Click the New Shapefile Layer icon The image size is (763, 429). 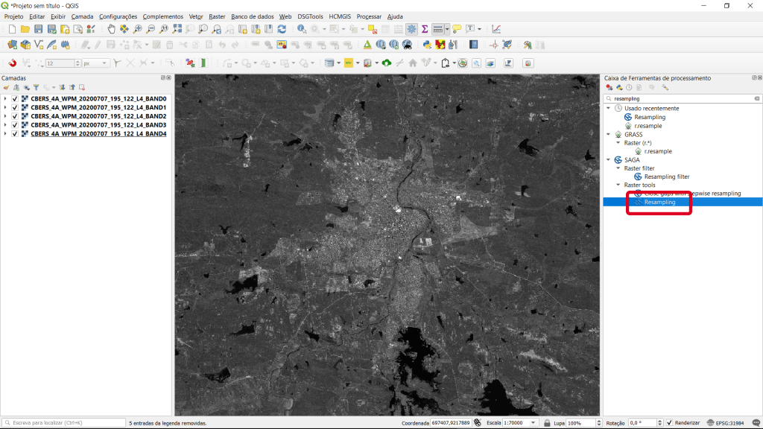tap(39, 45)
